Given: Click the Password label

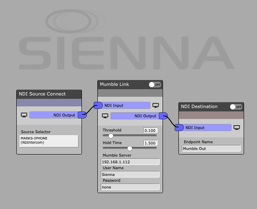Looking at the screenshot, I should pos(112,181).
